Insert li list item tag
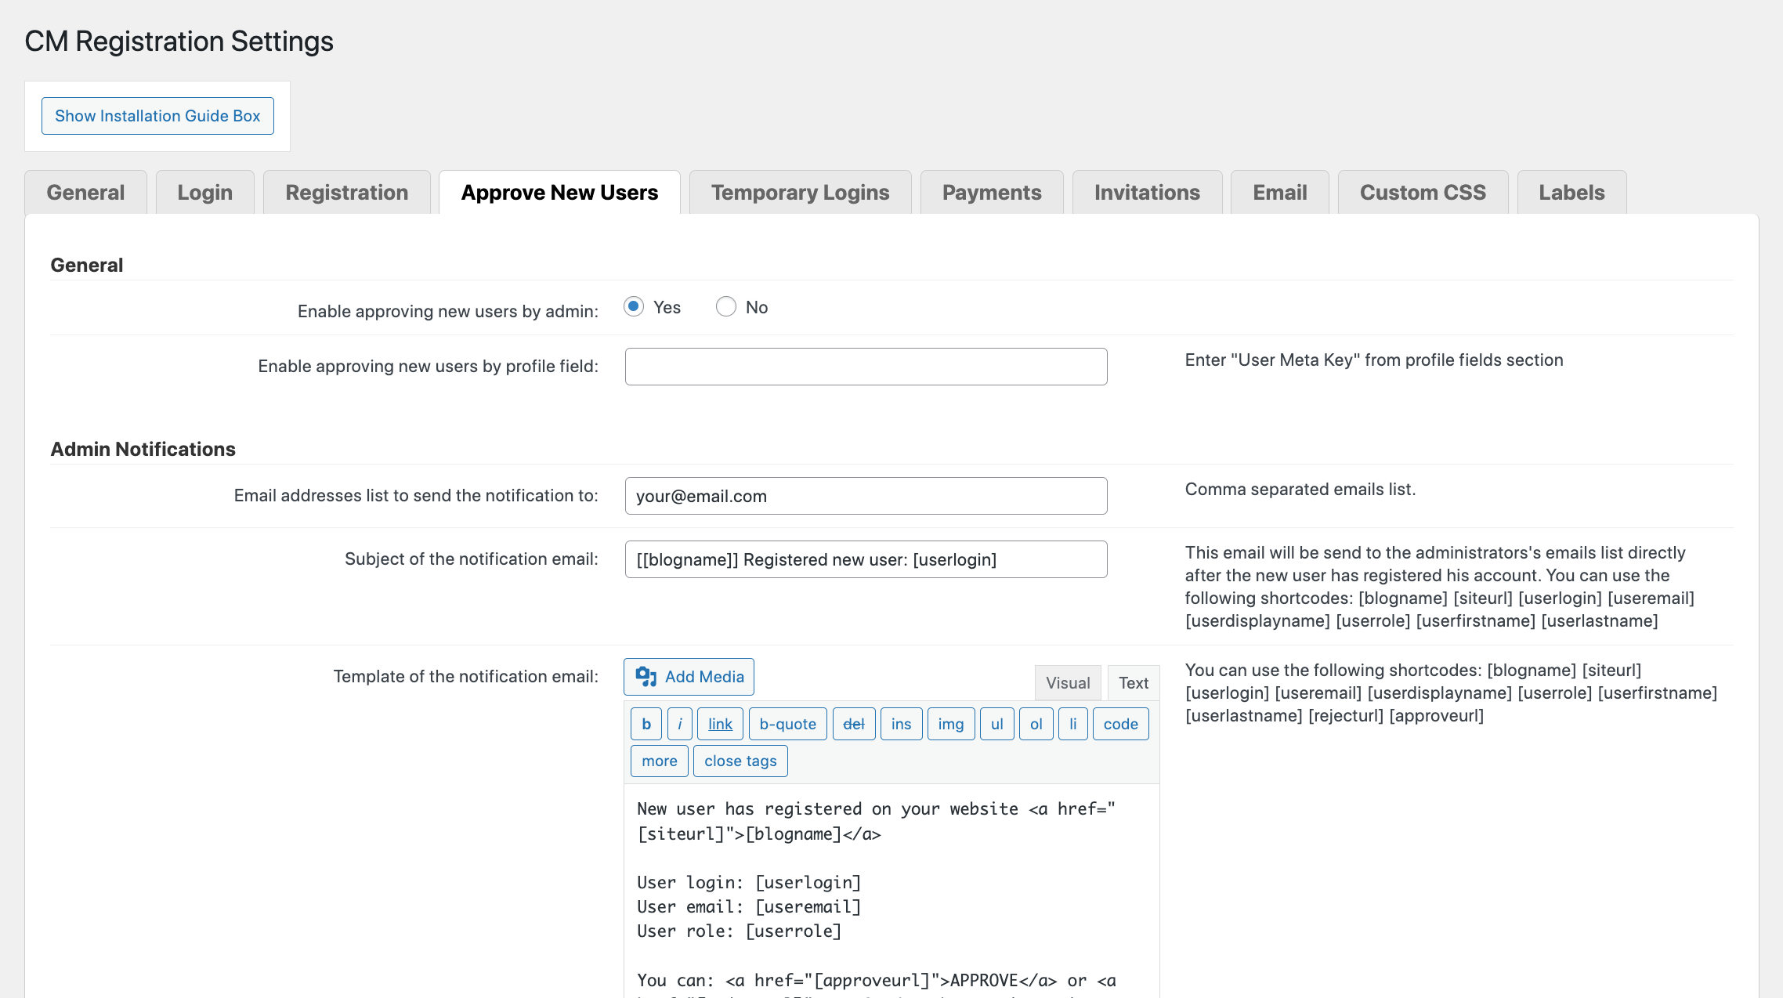 (x=1073, y=724)
